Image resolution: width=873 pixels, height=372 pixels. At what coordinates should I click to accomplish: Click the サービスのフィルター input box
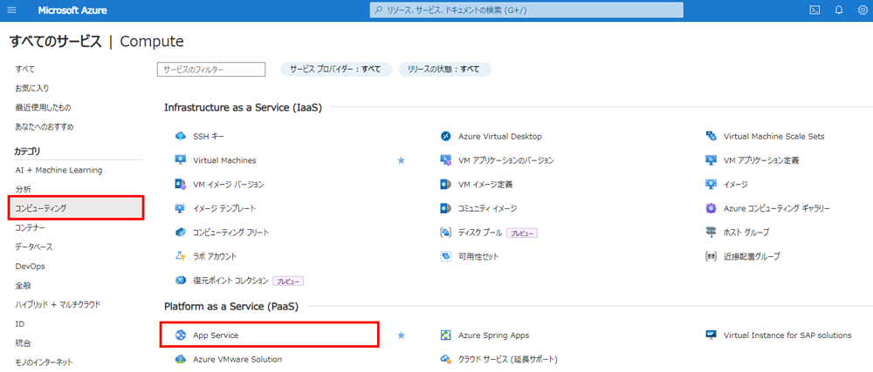tap(211, 70)
